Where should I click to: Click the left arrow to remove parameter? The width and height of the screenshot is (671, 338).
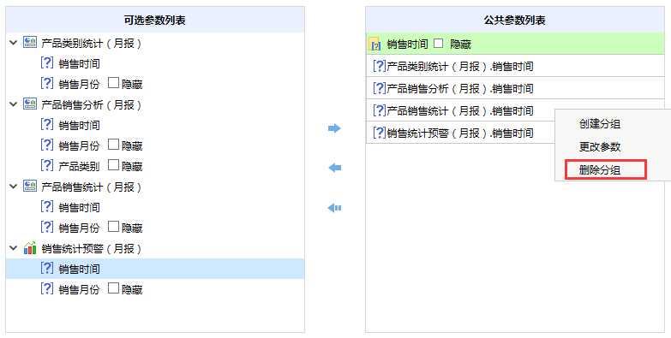pyautogui.click(x=334, y=168)
